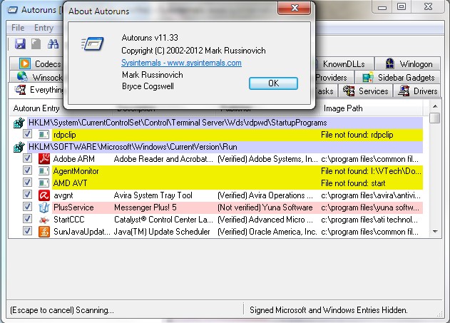450x323 pixels.
Task: Click the Autorun Entry column header
Action: [36, 108]
